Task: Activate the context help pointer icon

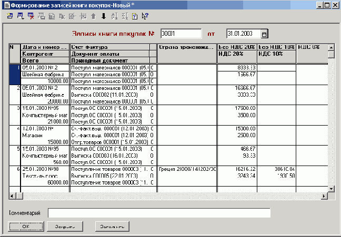Action: click(144, 16)
